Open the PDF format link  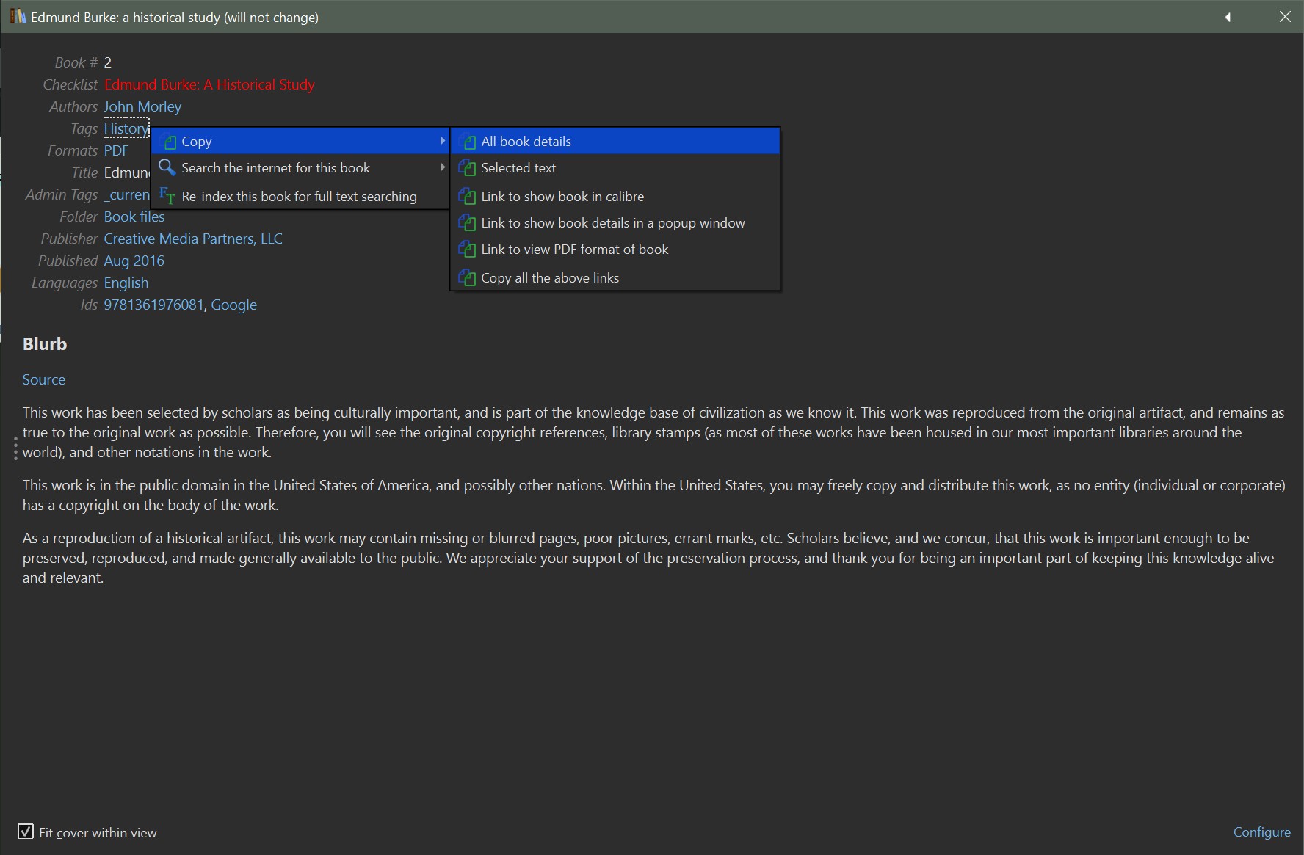click(116, 150)
